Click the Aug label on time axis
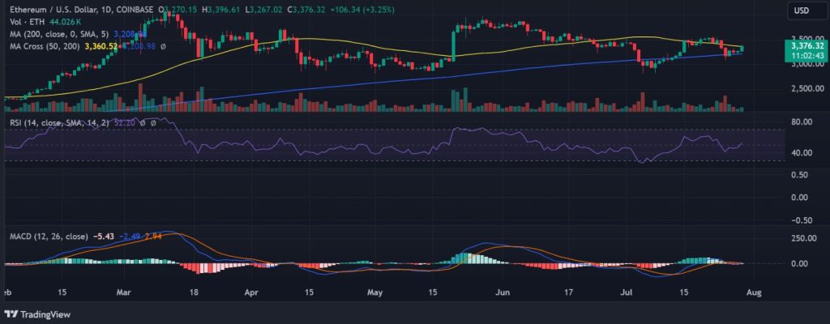 coord(754,292)
